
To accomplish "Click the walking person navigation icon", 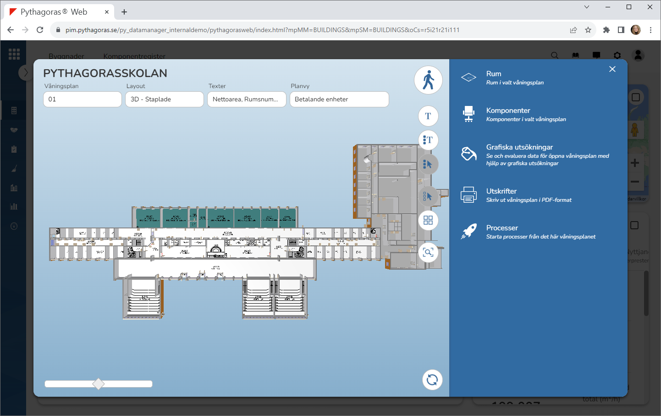I will click(x=428, y=80).
